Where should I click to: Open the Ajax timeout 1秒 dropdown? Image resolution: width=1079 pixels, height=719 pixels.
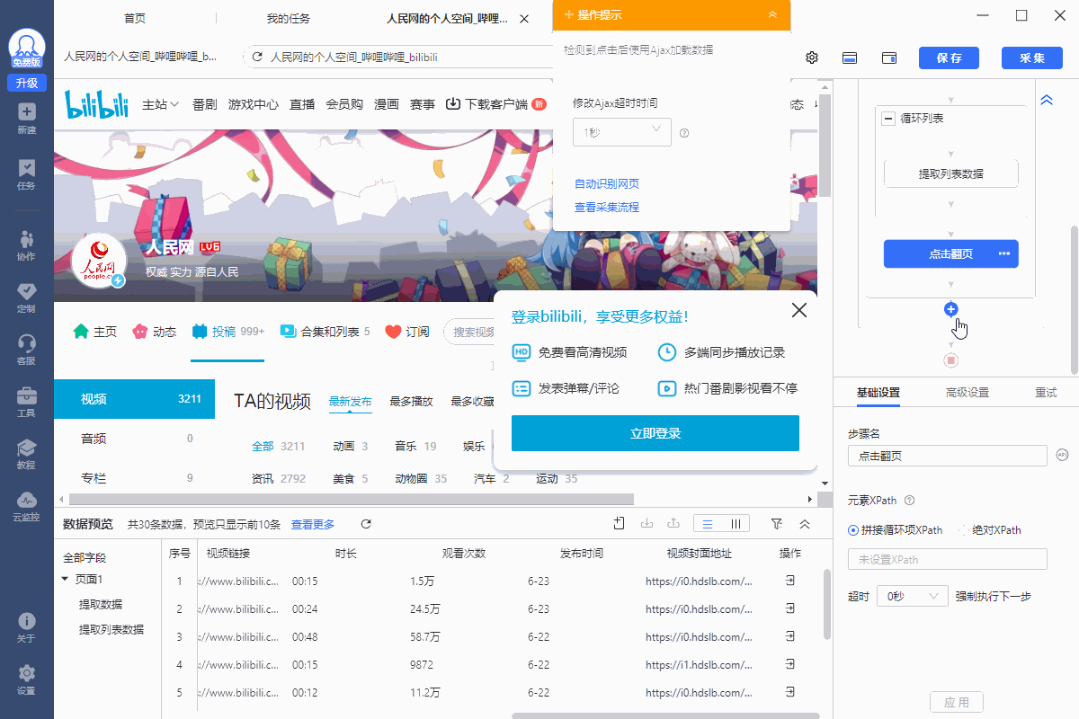tap(622, 132)
